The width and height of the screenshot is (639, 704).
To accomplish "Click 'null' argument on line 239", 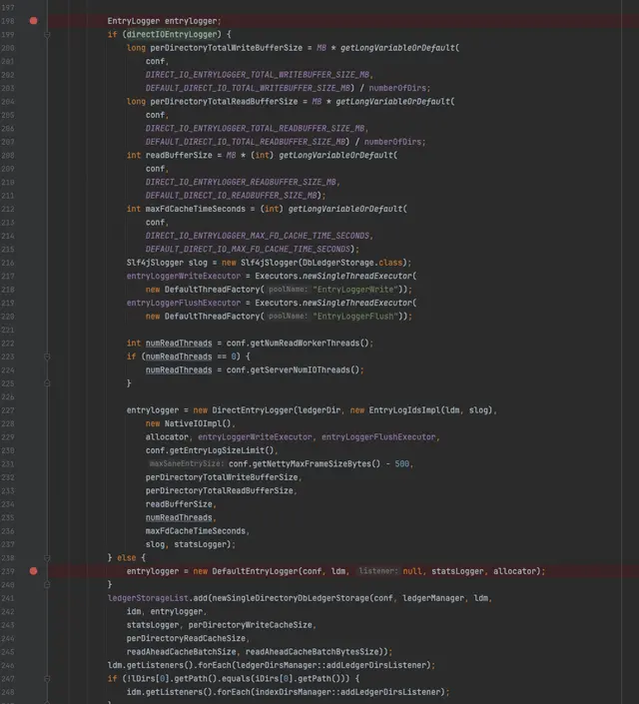I will tap(412, 571).
